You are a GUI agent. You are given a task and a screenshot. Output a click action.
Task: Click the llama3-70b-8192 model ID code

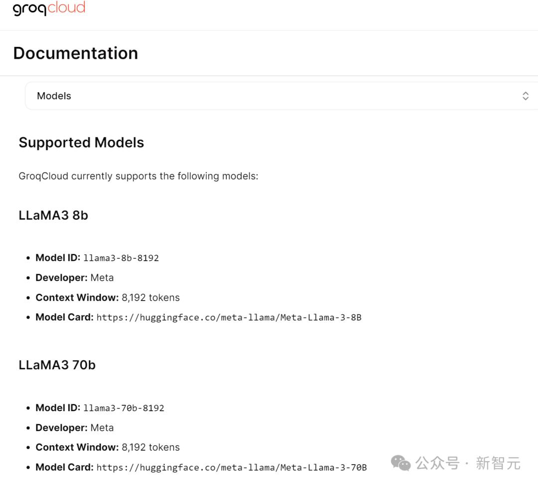[124, 408]
